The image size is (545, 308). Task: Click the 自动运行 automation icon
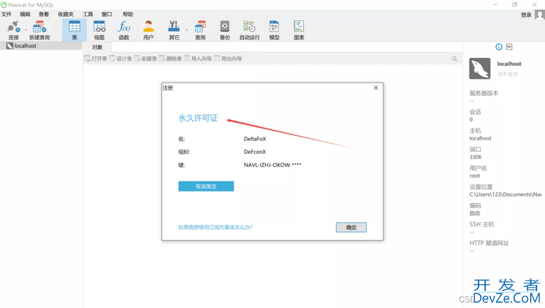(x=249, y=30)
